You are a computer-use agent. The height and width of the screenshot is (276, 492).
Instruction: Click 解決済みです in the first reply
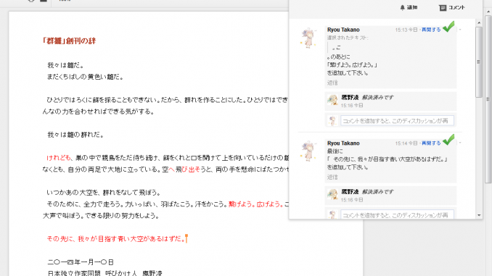pyautogui.click(x=377, y=97)
